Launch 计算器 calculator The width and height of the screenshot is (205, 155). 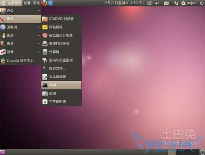point(61,52)
